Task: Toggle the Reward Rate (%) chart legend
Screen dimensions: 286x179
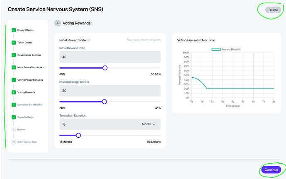Action: [x=226, y=49]
